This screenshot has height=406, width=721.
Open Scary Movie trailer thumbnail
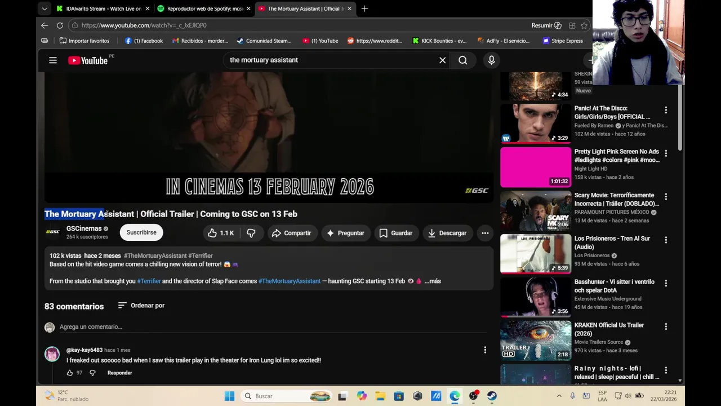click(536, 210)
